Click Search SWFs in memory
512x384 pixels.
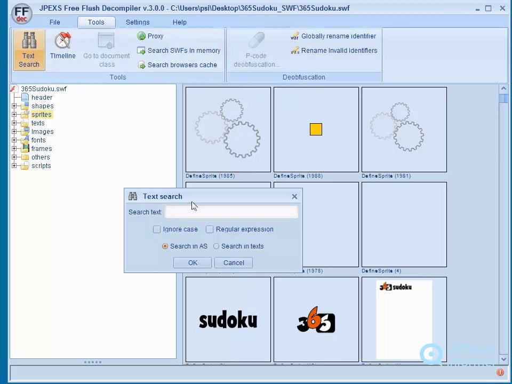point(179,50)
